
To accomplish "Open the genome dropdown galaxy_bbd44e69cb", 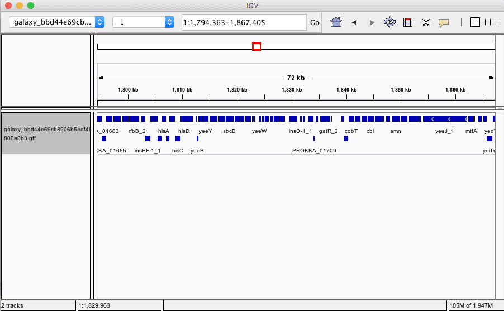I will tap(57, 22).
